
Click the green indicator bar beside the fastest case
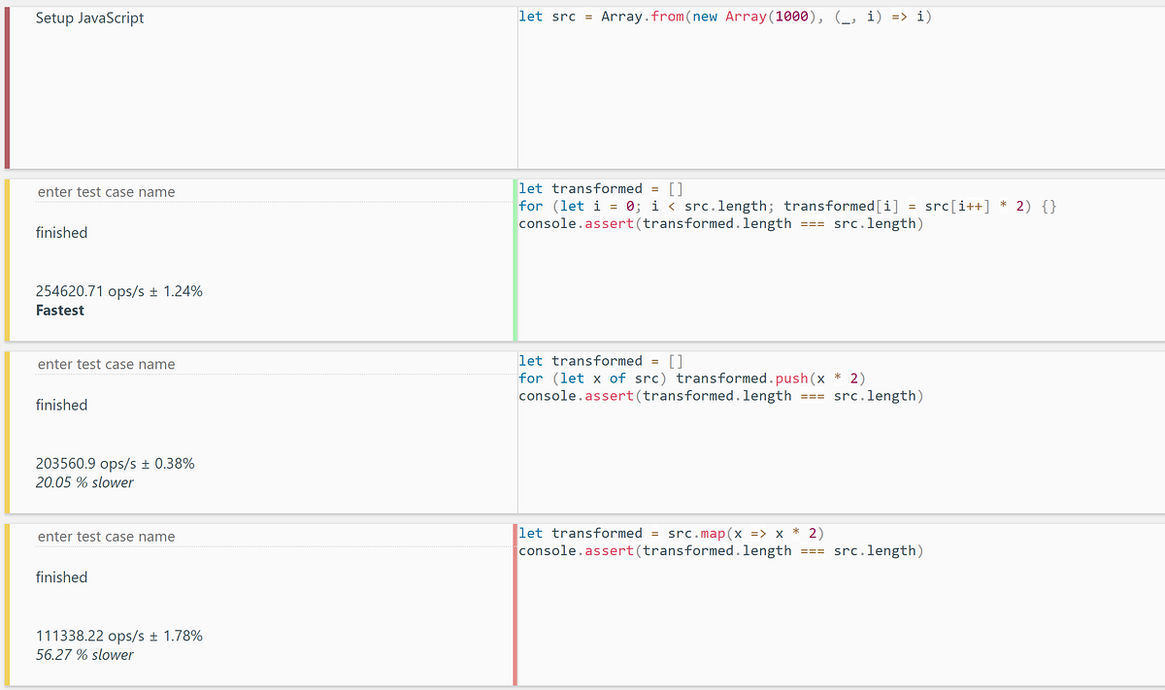(516, 257)
